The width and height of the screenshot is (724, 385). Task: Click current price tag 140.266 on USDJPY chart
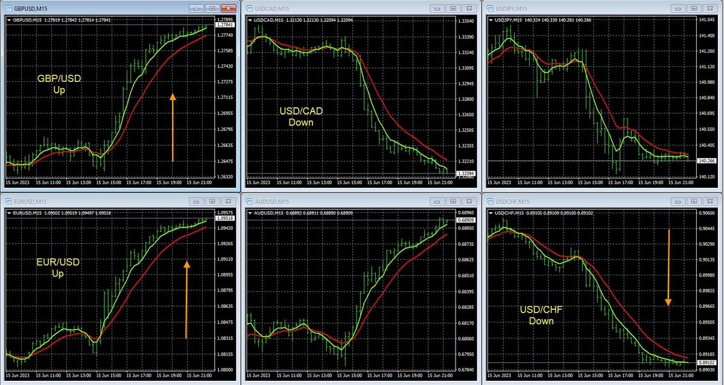(706, 161)
